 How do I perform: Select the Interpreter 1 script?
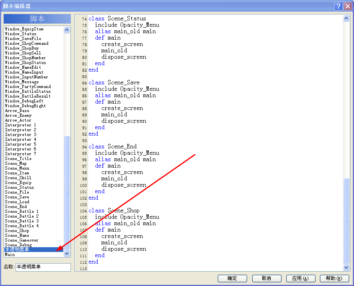[x=34, y=125]
